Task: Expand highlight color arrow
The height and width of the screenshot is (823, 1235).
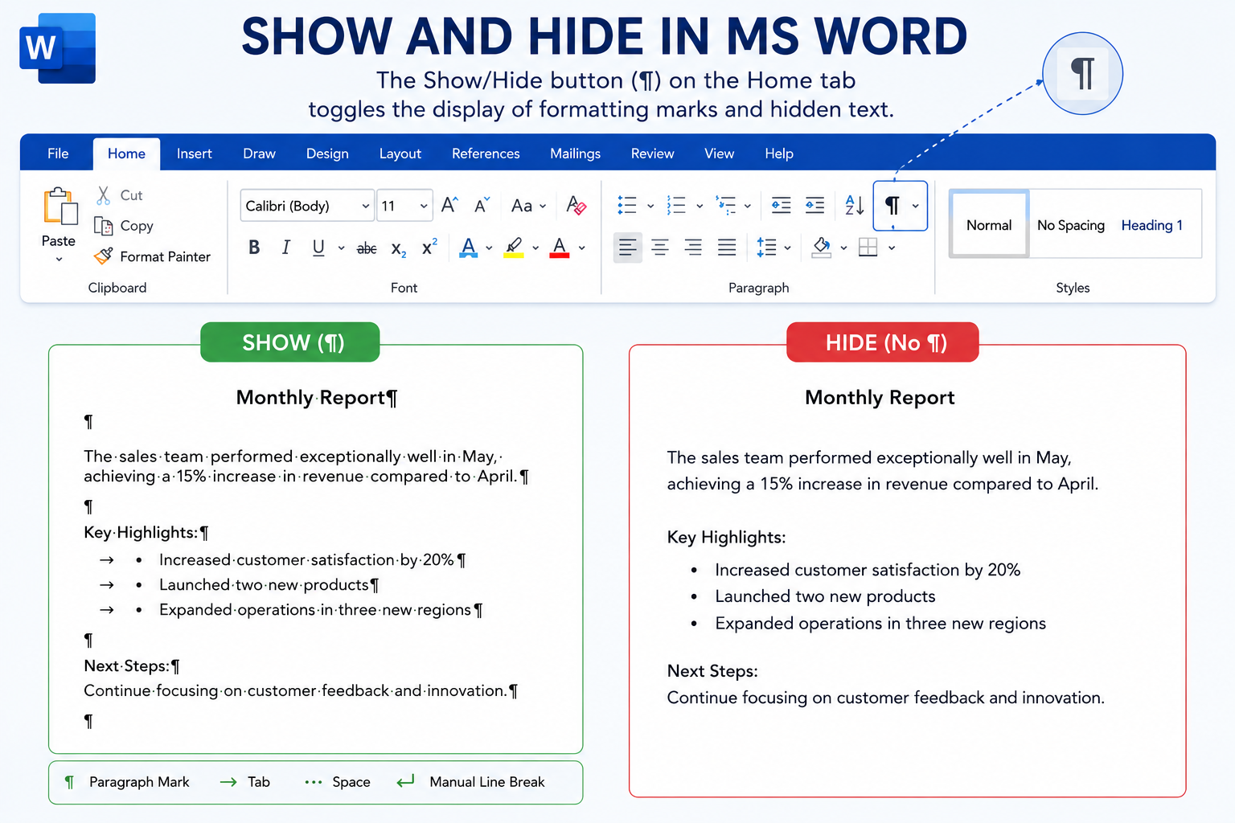Action: point(535,248)
